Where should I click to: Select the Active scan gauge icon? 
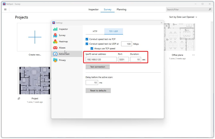pos(55,54)
